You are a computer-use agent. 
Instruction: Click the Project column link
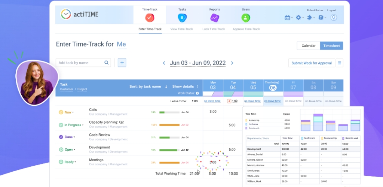(x=82, y=89)
